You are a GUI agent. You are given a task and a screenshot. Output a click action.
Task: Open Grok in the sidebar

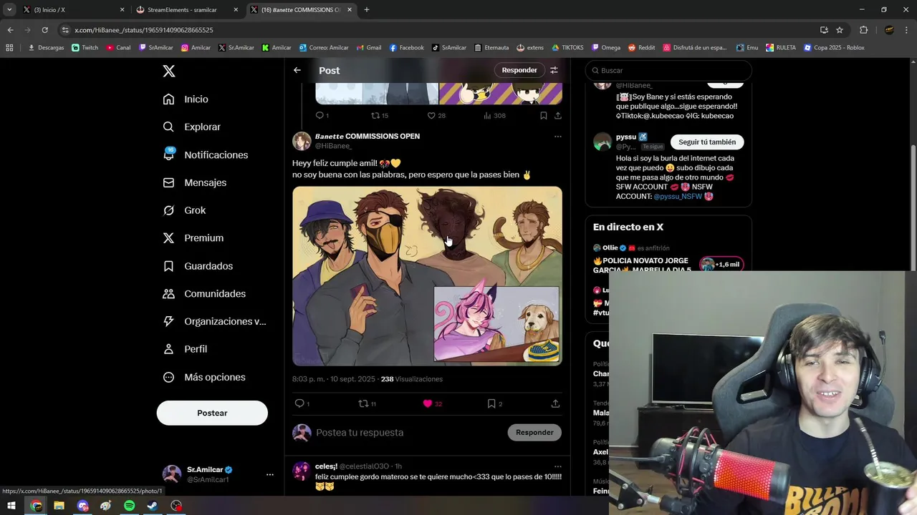point(185,210)
